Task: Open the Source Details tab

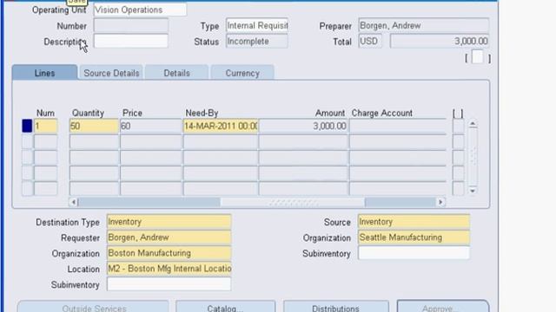Action: [x=111, y=73]
